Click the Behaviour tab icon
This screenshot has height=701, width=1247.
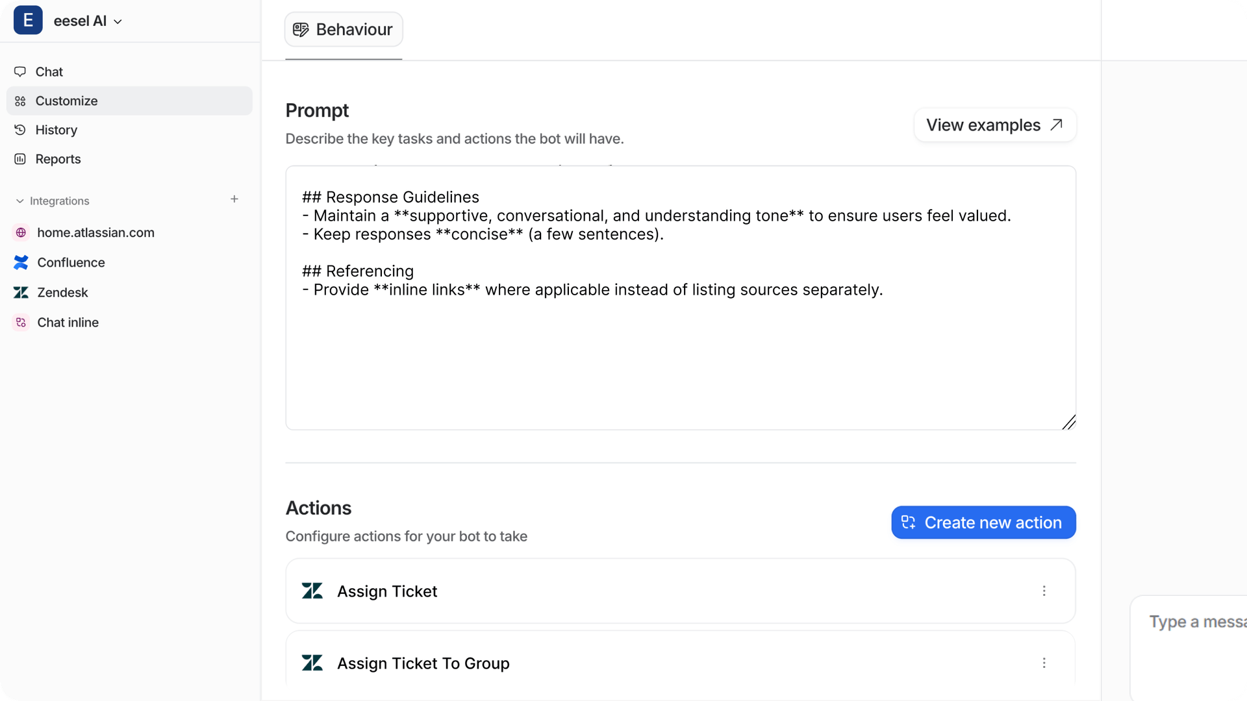tap(301, 30)
